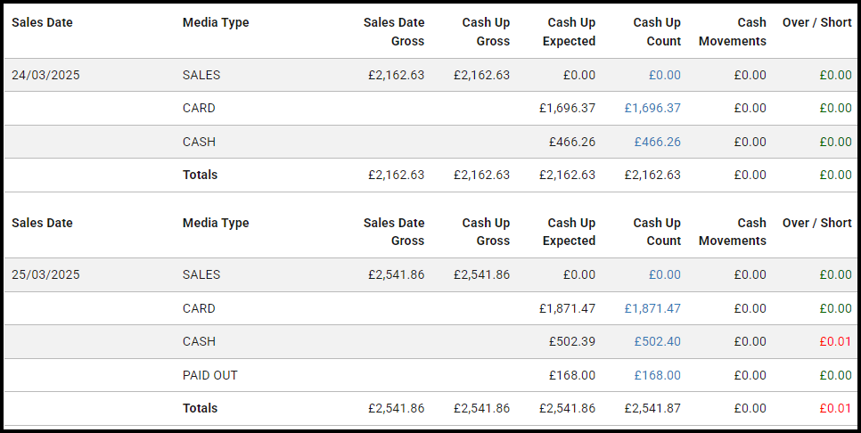
Task: Click the 25/03/2025 sales date cell
Action: tap(45, 275)
